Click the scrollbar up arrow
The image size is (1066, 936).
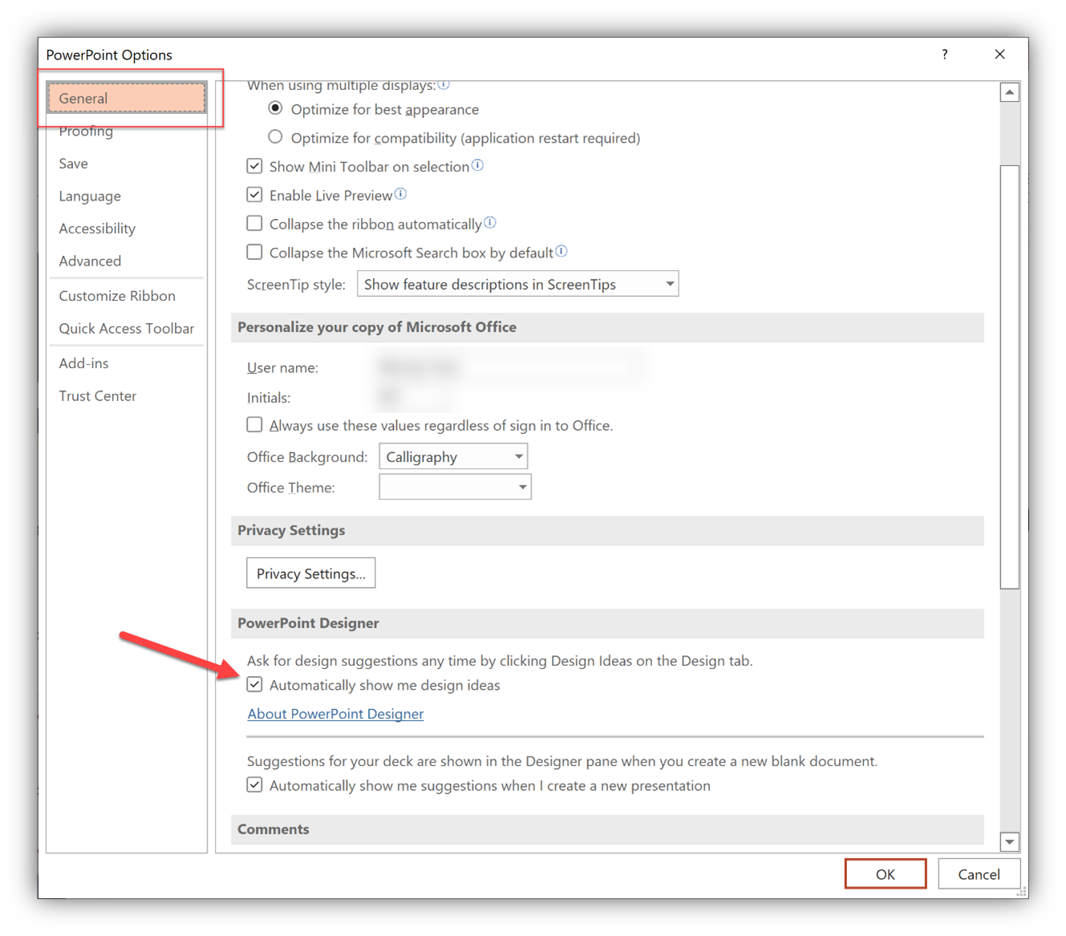1009,92
